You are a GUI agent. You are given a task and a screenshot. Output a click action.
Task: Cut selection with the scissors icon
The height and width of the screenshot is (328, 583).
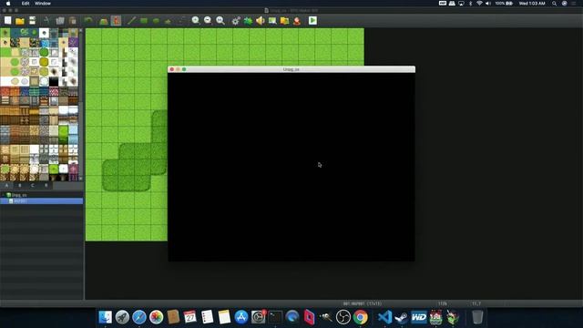(46, 20)
